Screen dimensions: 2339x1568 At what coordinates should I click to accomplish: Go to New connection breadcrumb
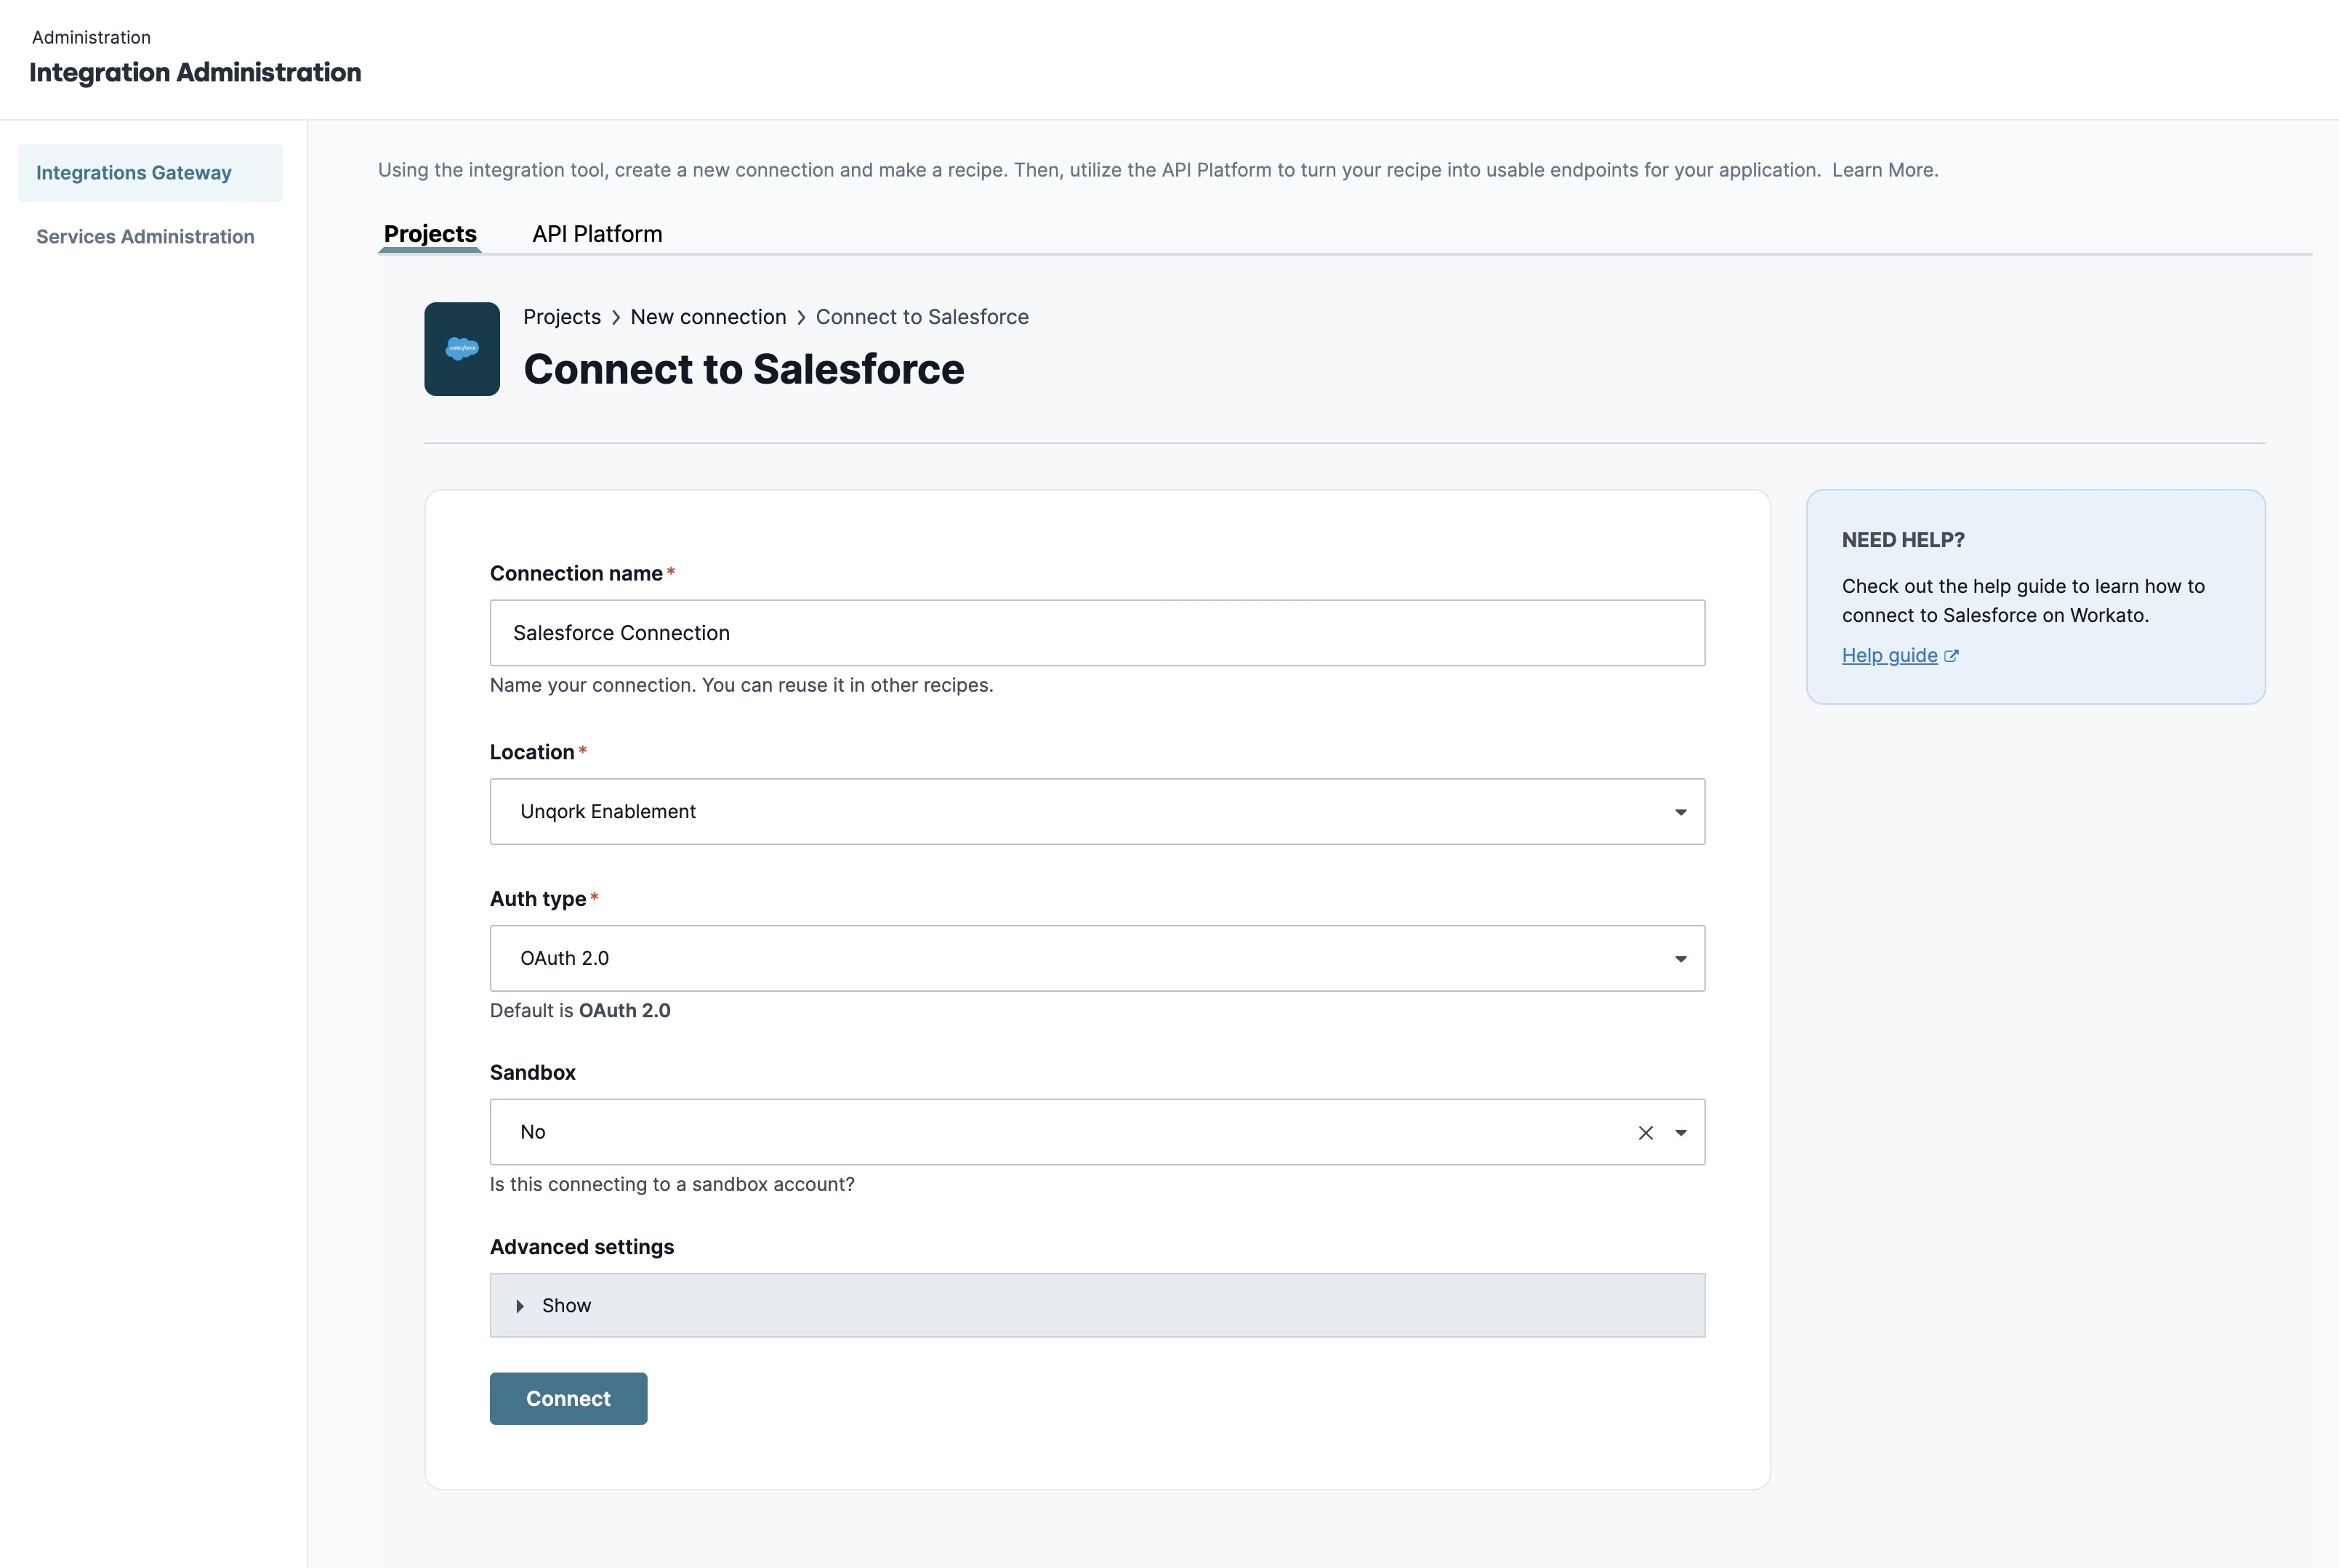tap(708, 317)
